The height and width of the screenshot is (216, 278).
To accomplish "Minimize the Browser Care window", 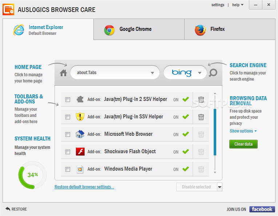I will click(x=255, y=5).
